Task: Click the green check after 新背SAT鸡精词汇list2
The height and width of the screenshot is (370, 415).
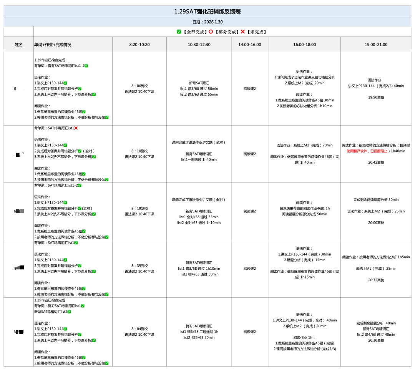Action: [x=69, y=312]
